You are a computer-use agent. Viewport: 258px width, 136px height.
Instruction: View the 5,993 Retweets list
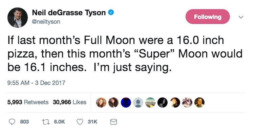pos(28,102)
